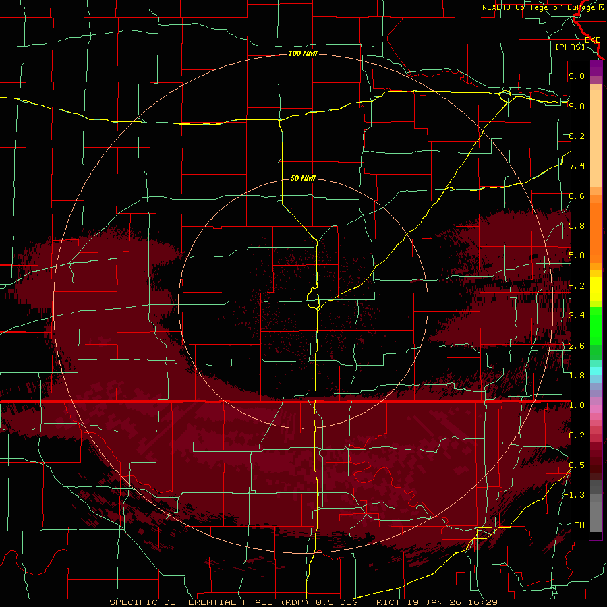Select the 8.2 value on the color scale

pyautogui.click(x=577, y=136)
